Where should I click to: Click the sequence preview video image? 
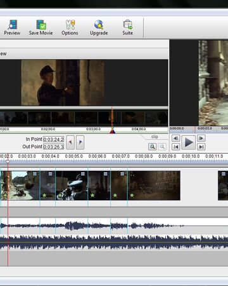(x=213, y=83)
